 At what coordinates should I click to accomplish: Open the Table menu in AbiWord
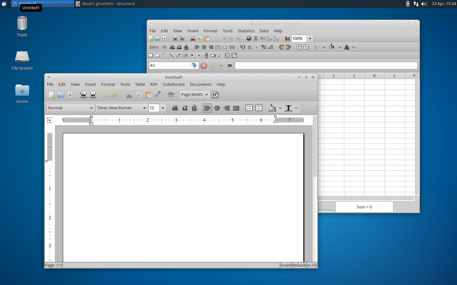tap(140, 84)
